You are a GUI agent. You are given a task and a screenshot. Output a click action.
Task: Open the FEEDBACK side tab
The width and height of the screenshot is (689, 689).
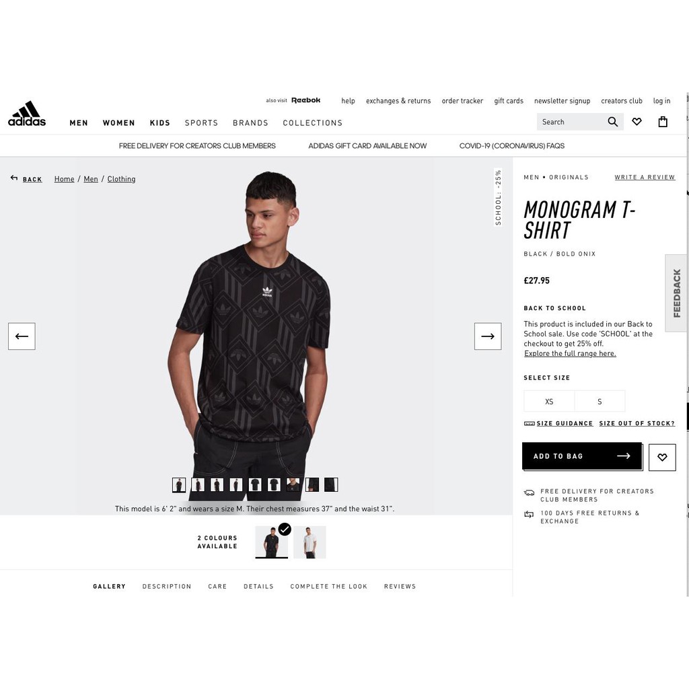[677, 293]
